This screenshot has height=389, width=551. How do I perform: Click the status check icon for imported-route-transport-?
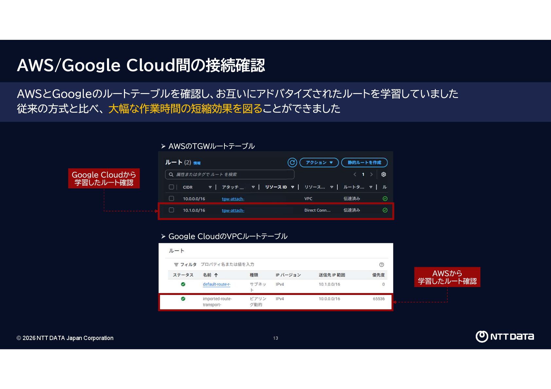tap(183, 299)
